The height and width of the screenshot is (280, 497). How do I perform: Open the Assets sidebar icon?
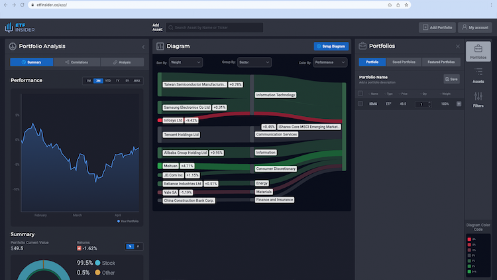pos(478,76)
